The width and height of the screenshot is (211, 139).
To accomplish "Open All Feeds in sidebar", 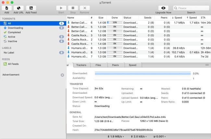I will click(33, 64).
